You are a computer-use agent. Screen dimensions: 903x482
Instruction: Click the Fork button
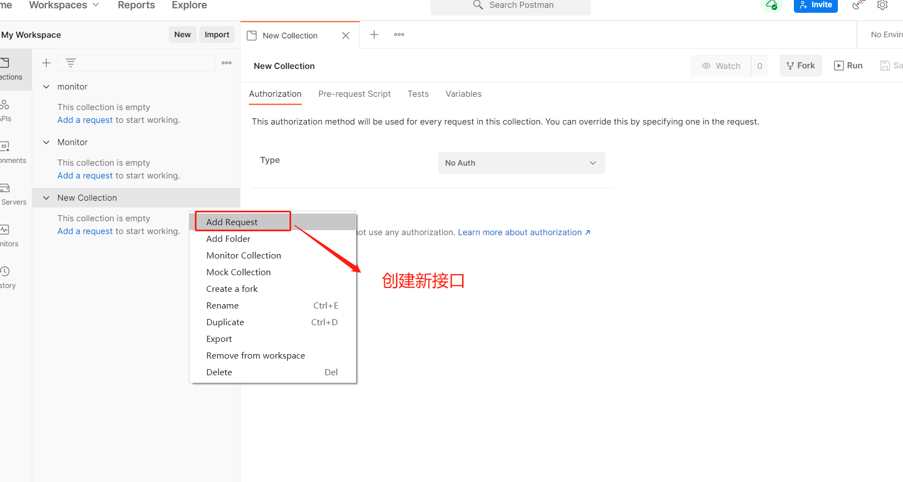point(801,66)
